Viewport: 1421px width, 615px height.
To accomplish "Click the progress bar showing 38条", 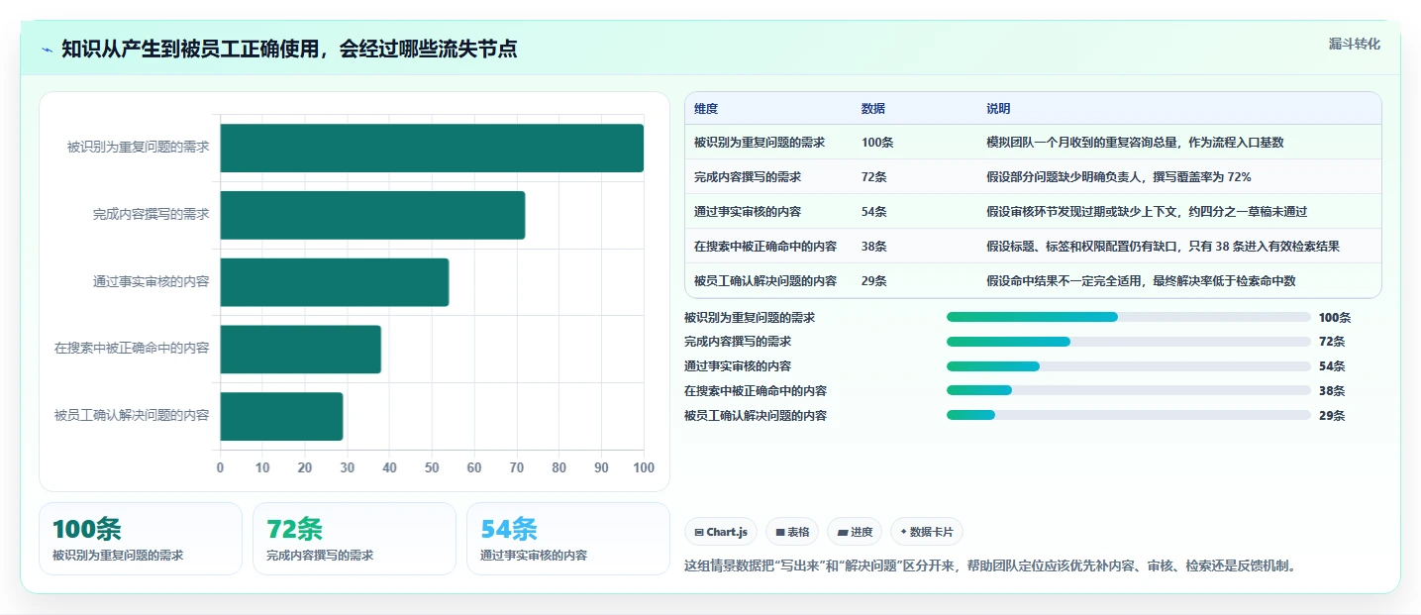I will [1129, 391].
